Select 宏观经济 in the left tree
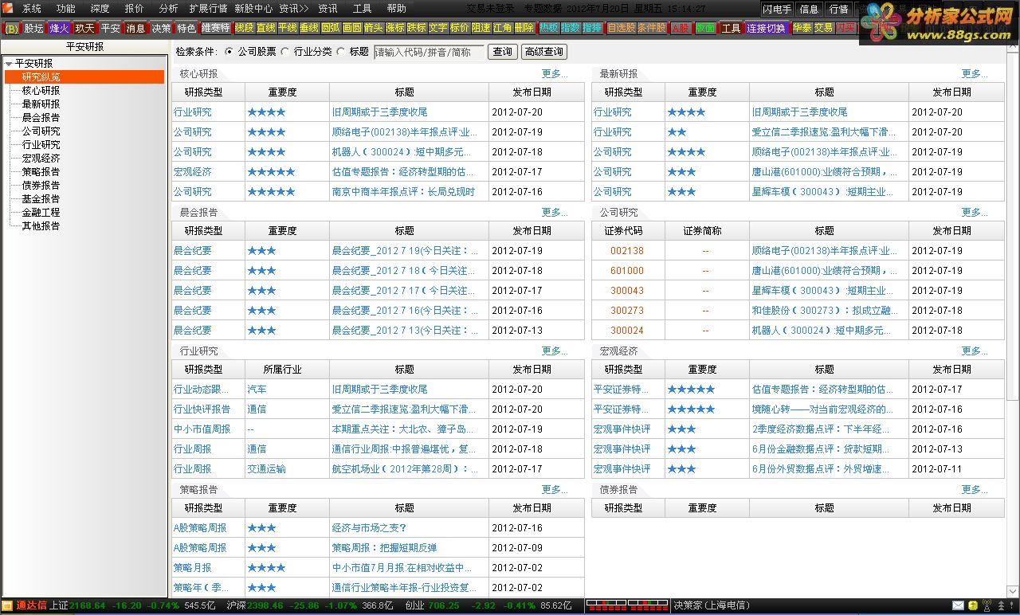 pyautogui.click(x=41, y=159)
